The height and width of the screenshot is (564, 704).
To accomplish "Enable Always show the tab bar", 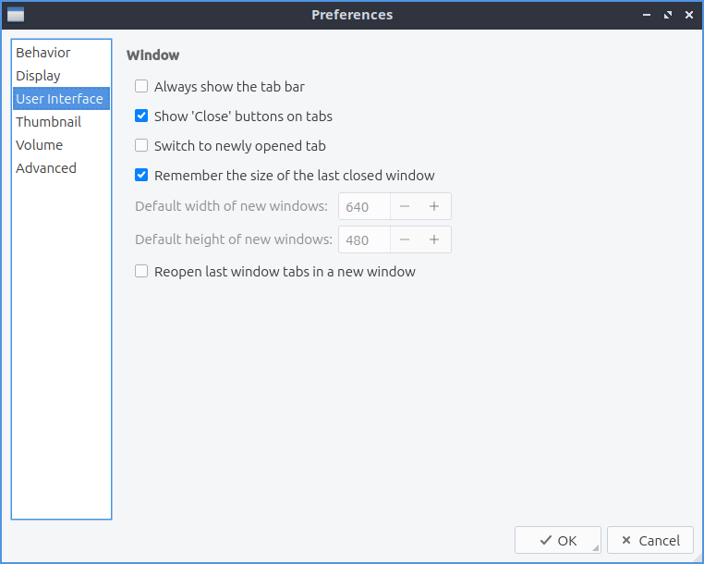I will click(x=141, y=87).
